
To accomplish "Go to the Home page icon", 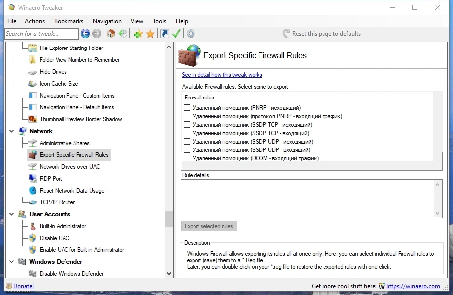I will coord(111,34).
